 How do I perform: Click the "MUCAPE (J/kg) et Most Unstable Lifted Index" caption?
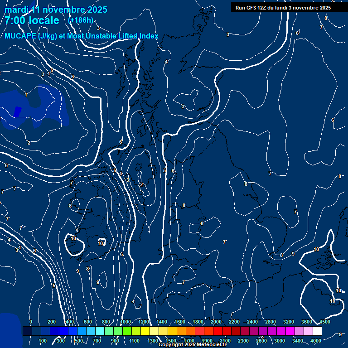tap(82, 36)
